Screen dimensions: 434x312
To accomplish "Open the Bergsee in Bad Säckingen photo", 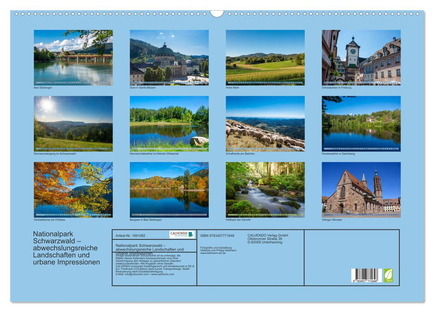I will 169,189.
